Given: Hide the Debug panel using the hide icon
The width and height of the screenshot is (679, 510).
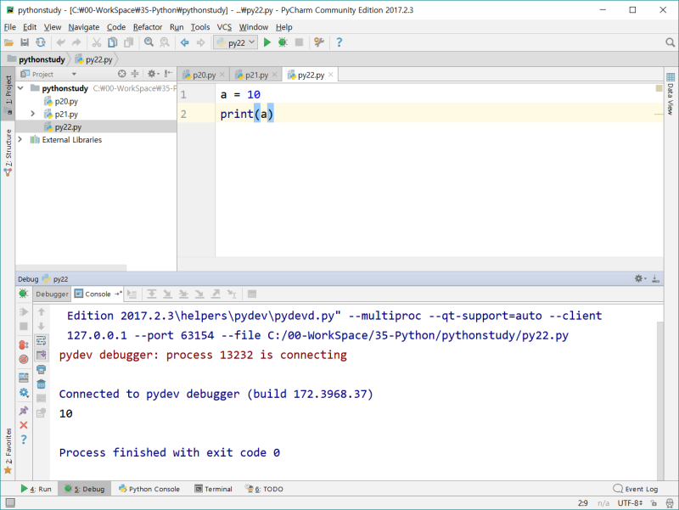Looking at the screenshot, I should click(655, 279).
